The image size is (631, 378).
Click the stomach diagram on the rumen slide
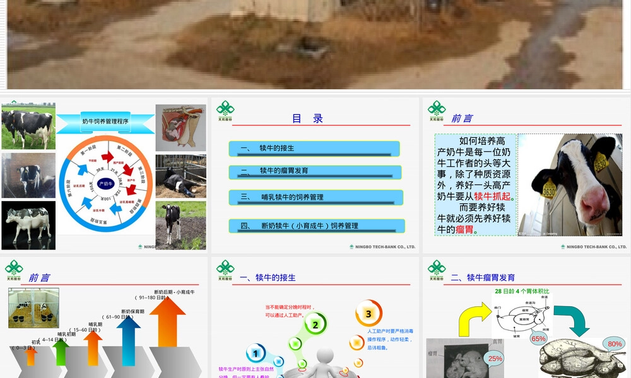click(x=522, y=316)
